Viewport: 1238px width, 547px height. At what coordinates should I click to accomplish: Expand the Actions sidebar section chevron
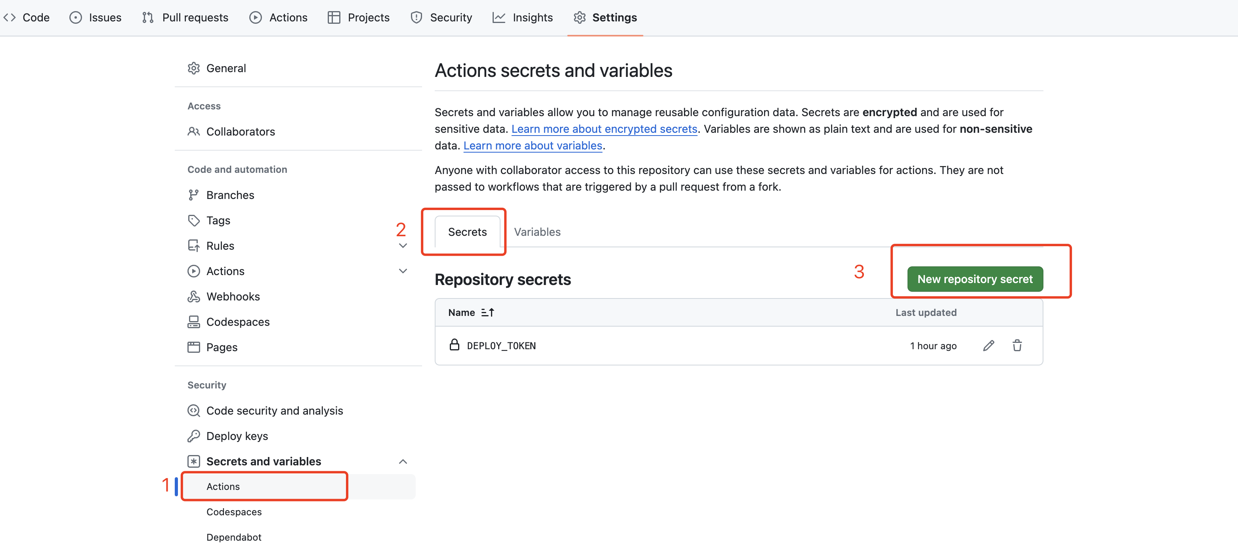[x=403, y=271]
